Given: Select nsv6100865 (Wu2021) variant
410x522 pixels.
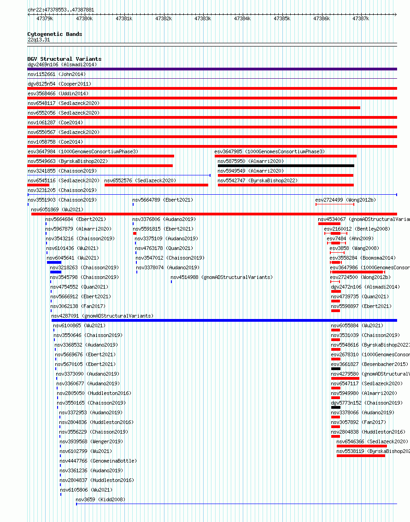Looking at the screenshot, I should click(79, 325).
